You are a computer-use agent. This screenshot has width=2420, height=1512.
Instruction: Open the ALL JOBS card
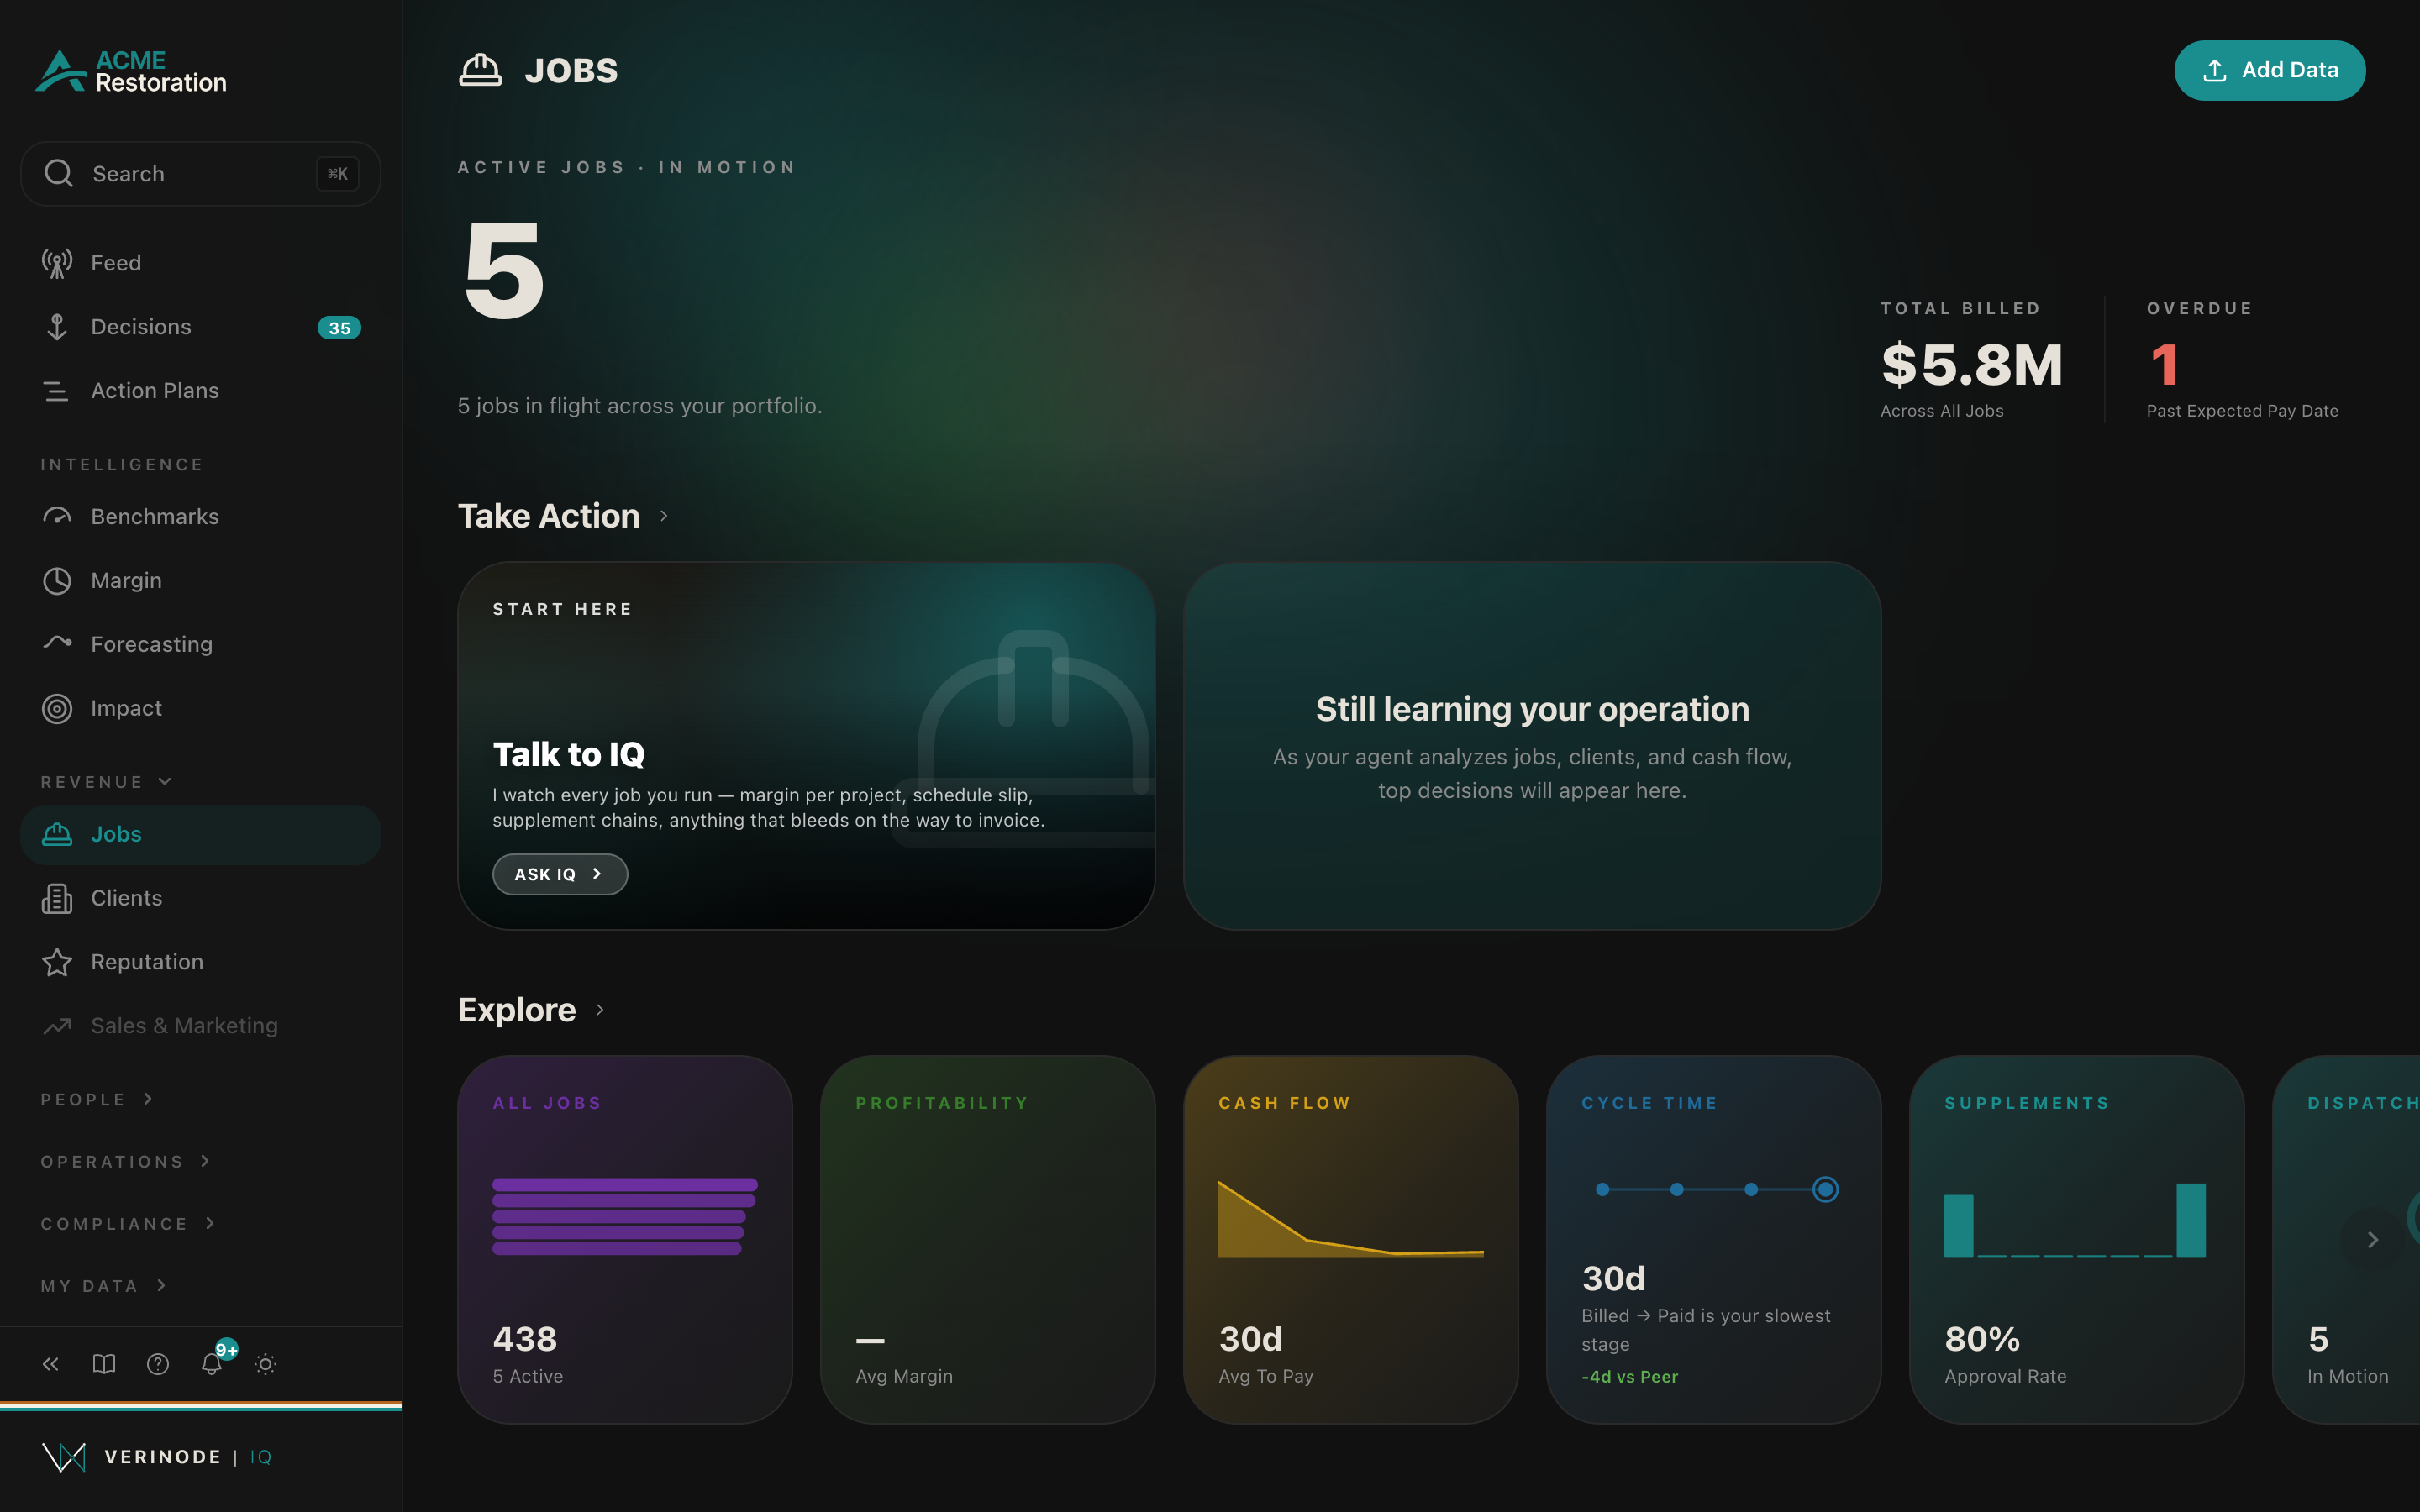coord(625,1239)
